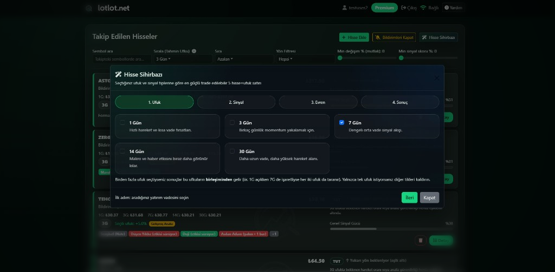Open the Yardım help button

coord(453,8)
